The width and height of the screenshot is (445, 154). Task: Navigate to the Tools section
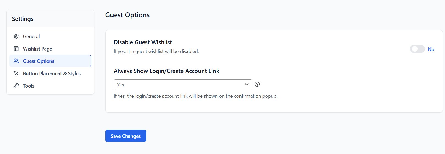[x=29, y=86]
